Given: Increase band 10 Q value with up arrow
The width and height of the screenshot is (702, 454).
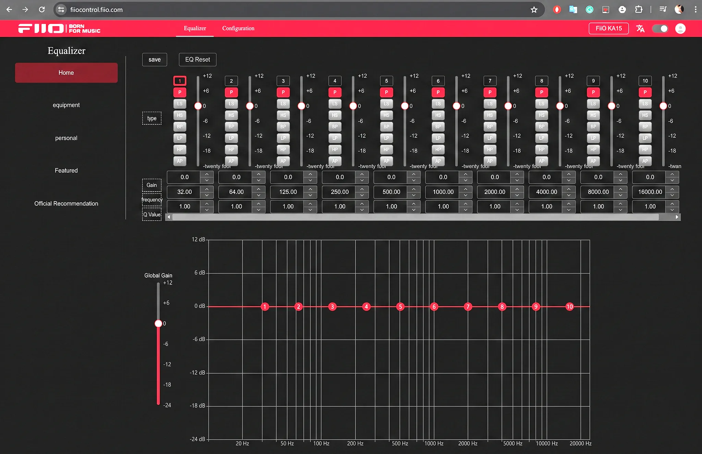Looking at the screenshot, I should pos(672,204).
